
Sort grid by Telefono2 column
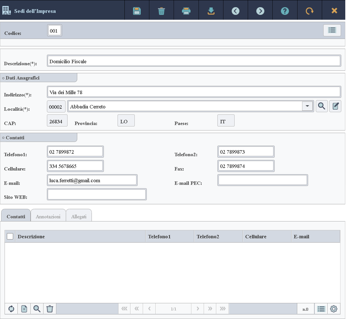point(219,237)
